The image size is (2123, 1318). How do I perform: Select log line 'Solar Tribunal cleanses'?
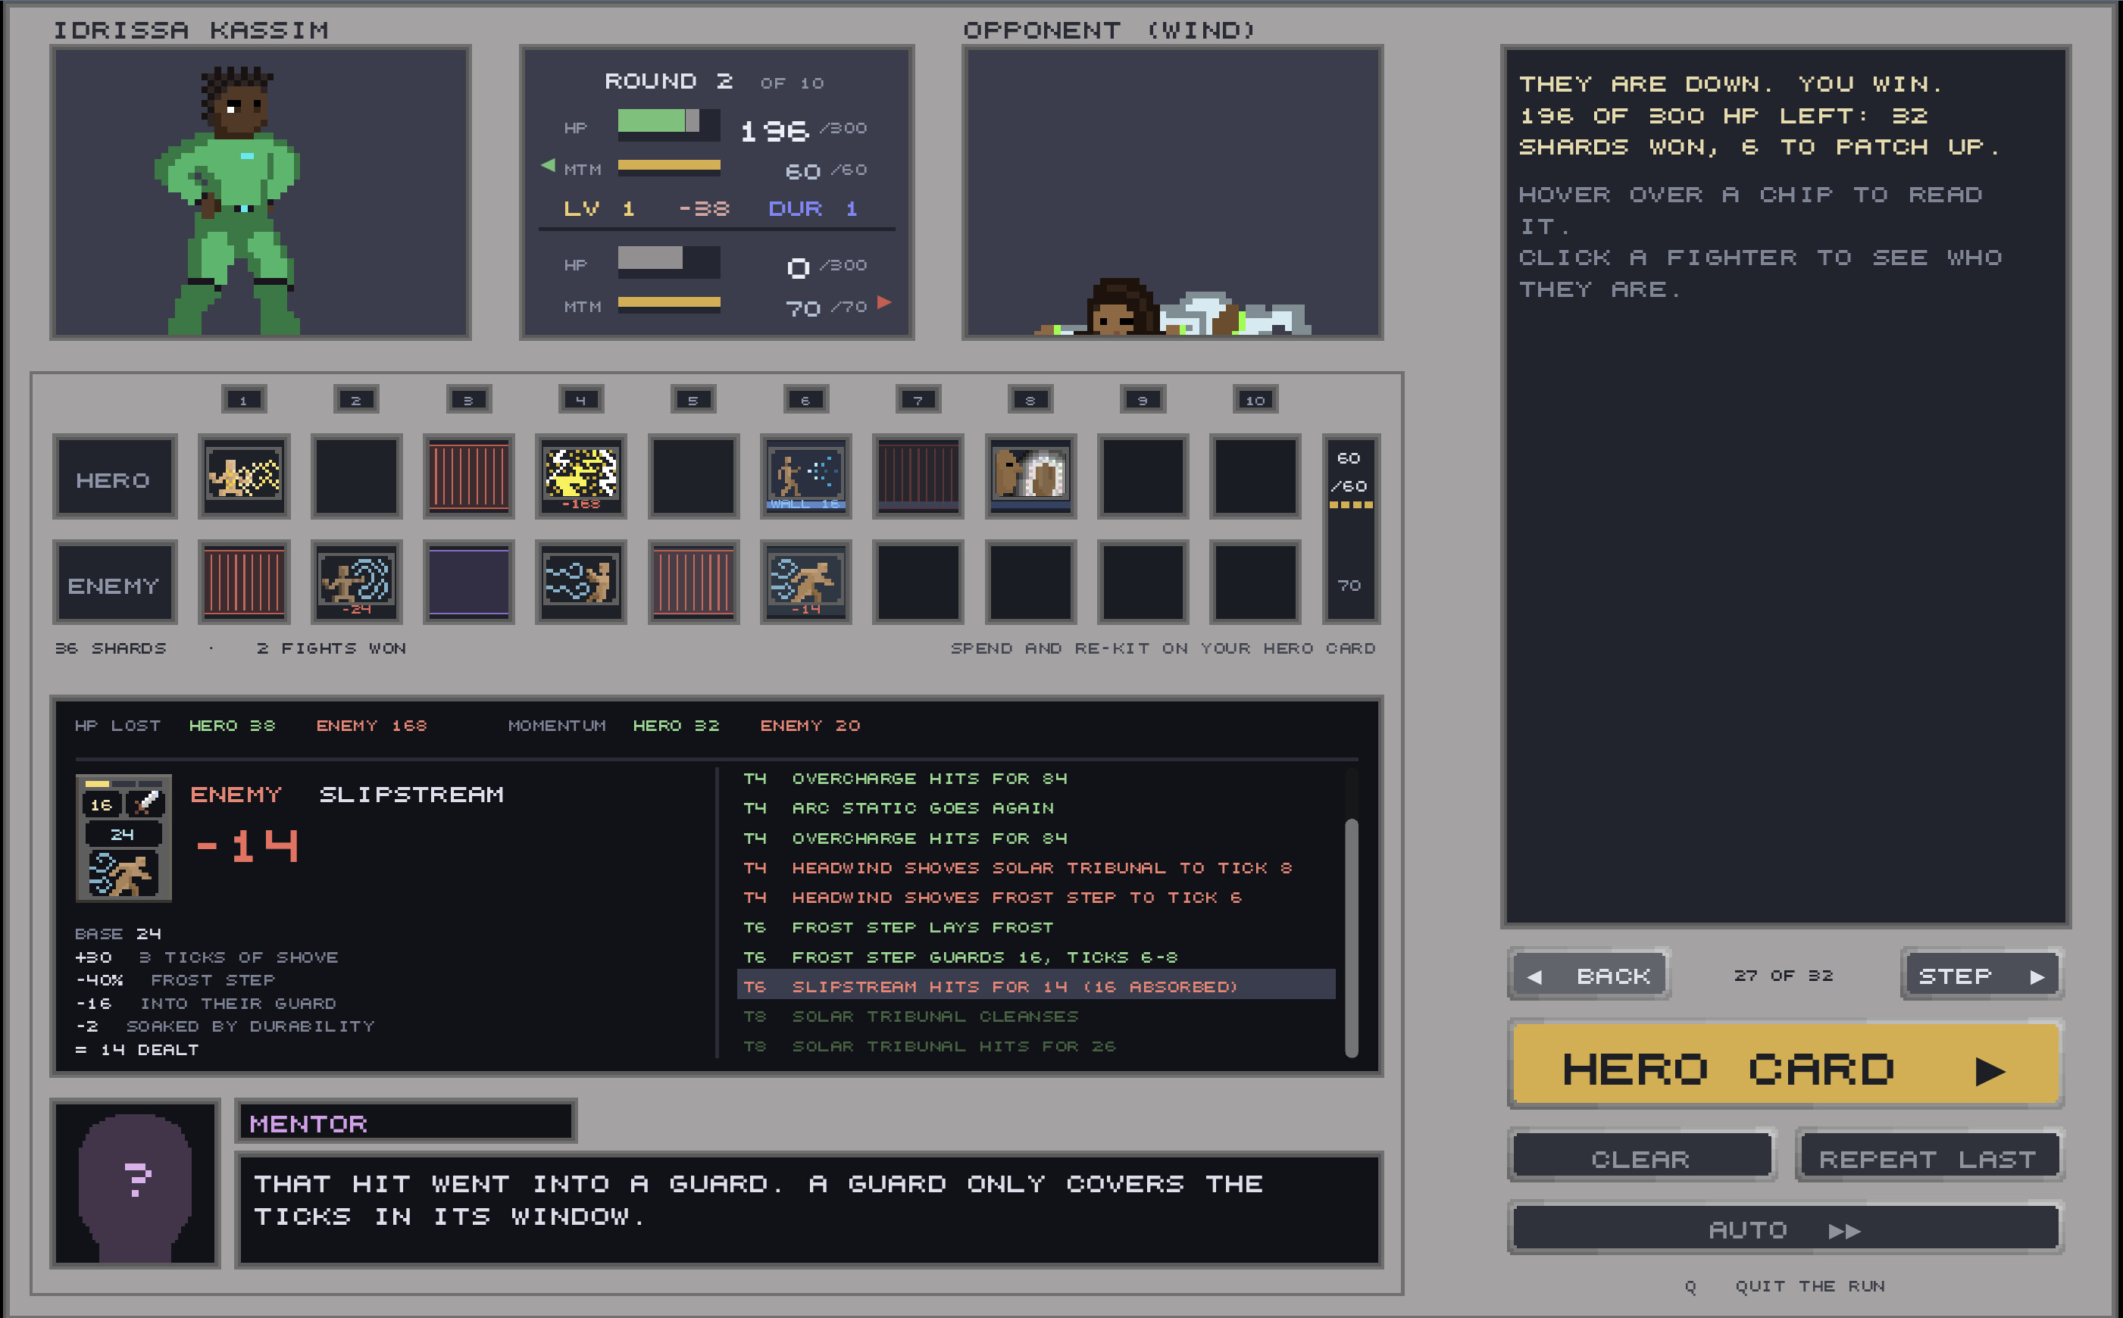click(1036, 1017)
